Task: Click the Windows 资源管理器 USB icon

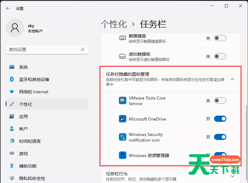Action: [x=123, y=155]
